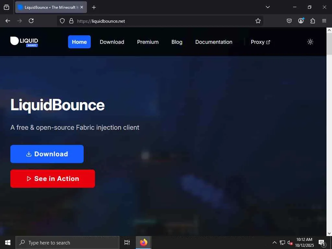Reload the page with refresh icon
Screen dimensions: 332x249
coord(31,21)
